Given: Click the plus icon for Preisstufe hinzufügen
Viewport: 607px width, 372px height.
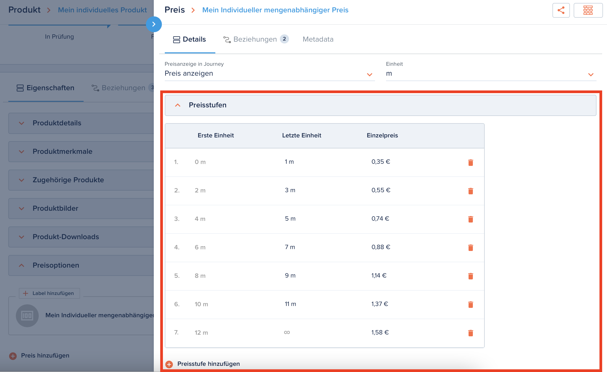Looking at the screenshot, I should click(169, 364).
